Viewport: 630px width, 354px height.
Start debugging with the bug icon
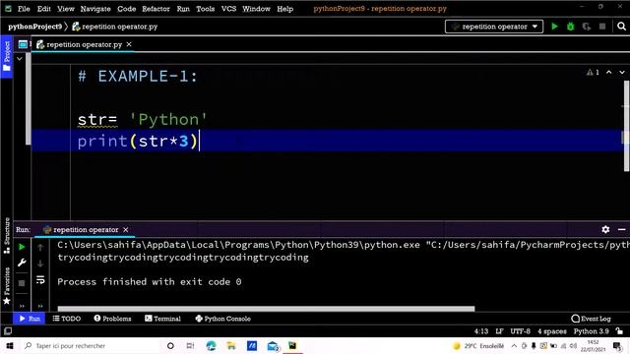pos(571,27)
